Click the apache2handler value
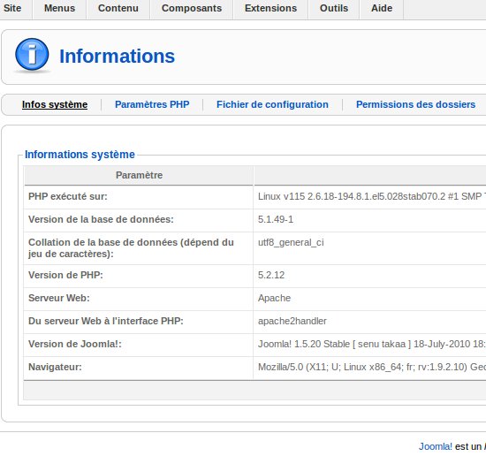Viewport: 486px width, 456px height. pos(292,321)
